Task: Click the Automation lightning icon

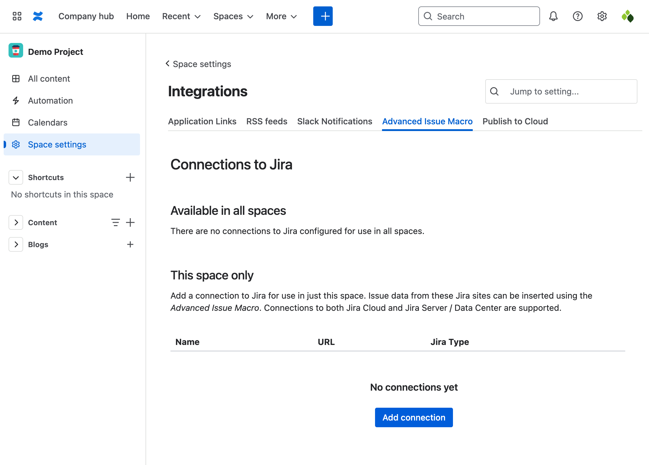Action: (x=16, y=101)
